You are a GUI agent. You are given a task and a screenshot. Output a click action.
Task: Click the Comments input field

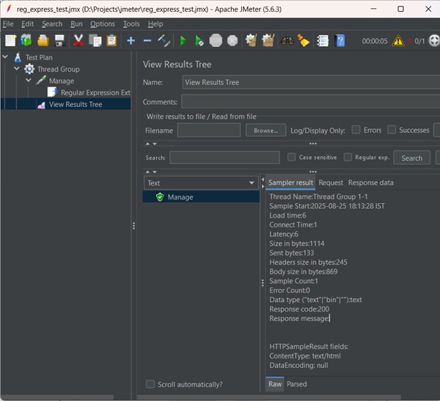click(x=310, y=102)
